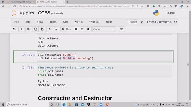Close the OOPS Jupyter Notebook tab
Screen dimensions: 191x107
(63, 2)
